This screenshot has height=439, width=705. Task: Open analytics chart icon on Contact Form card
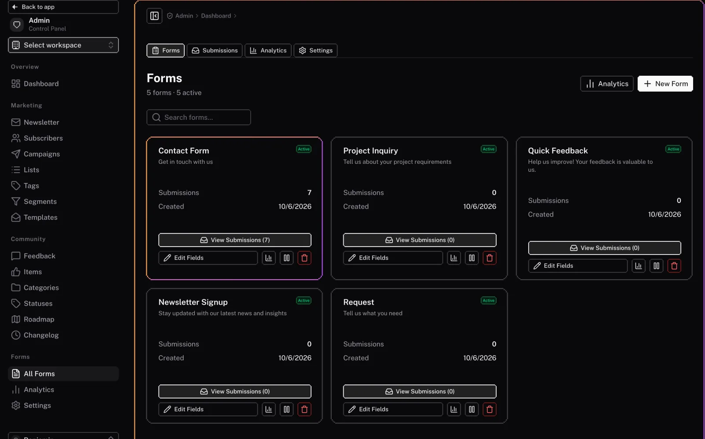pos(269,258)
